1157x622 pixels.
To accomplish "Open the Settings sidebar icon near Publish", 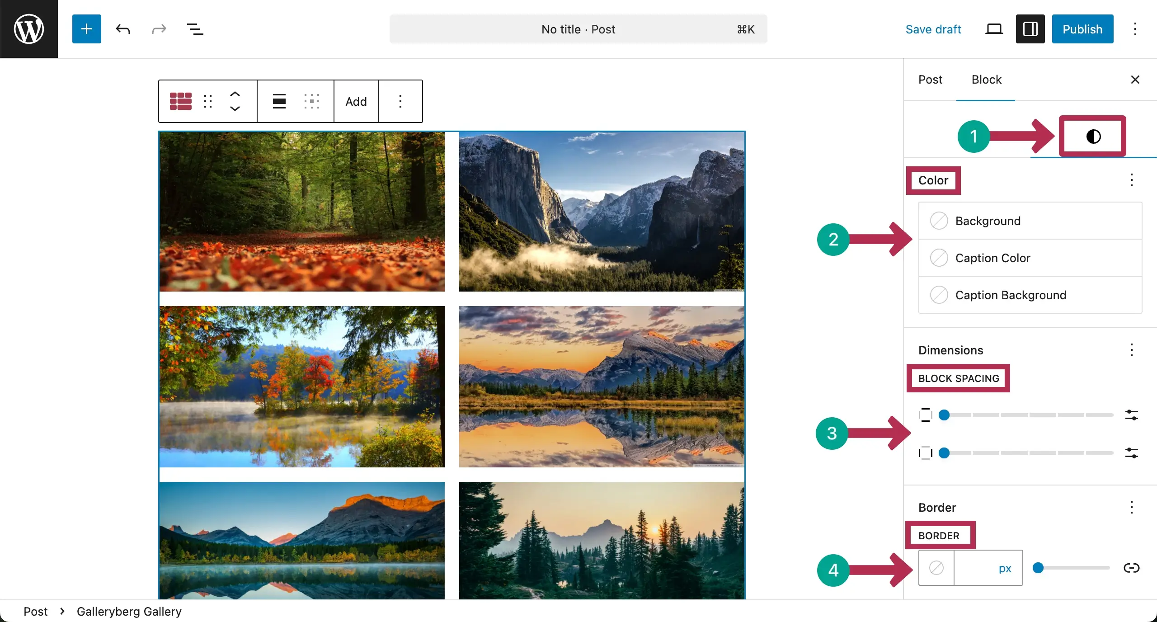I will click(1030, 29).
